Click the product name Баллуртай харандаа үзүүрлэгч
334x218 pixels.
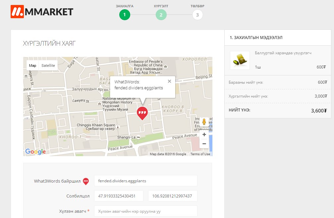point(283,53)
